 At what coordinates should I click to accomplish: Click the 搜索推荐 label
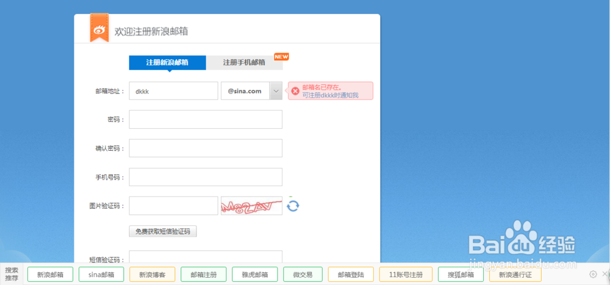tap(12, 274)
